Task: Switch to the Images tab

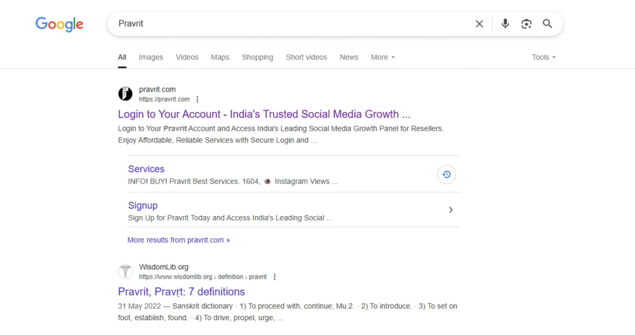Action: coord(151,57)
